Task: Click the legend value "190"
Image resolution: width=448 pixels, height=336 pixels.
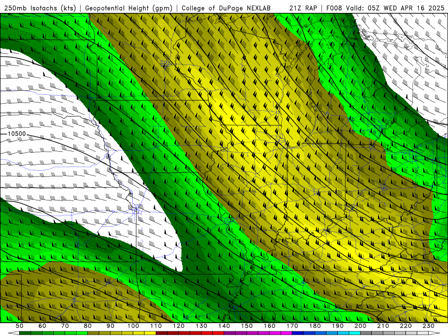Action: tap(338, 326)
